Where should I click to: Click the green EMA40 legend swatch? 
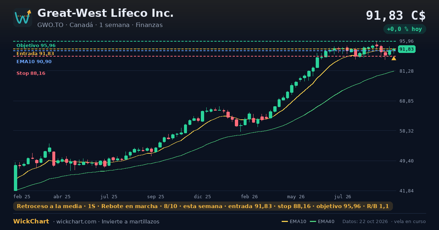tap(313, 222)
